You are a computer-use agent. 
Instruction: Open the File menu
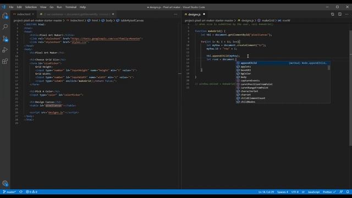click(11, 7)
